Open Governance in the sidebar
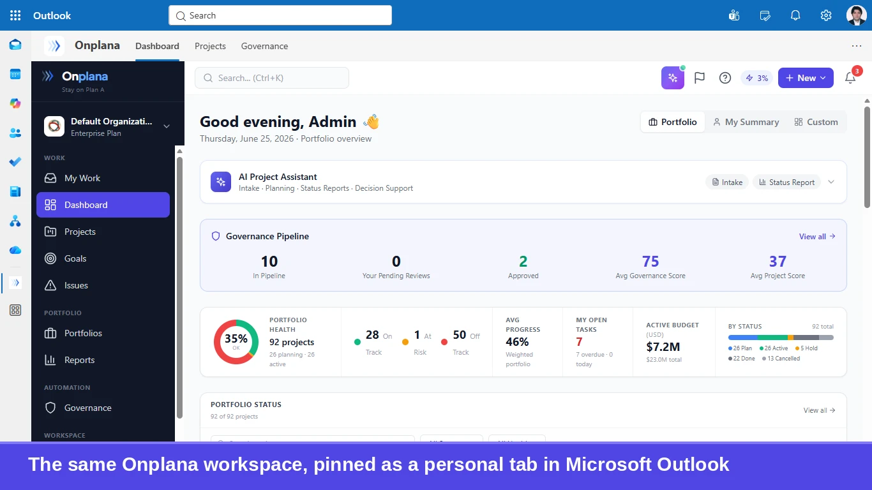The image size is (872, 490). pyautogui.click(x=103, y=408)
